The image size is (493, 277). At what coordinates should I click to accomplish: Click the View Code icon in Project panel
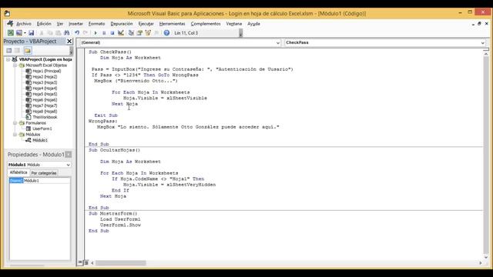(x=9, y=51)
